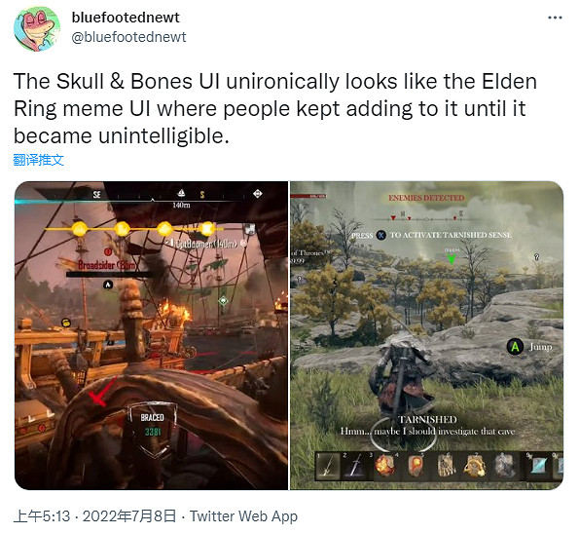Open the Elden Ring meme screenshot image
This screenshot has width=579, height=533.
click(x=426, y=335)
